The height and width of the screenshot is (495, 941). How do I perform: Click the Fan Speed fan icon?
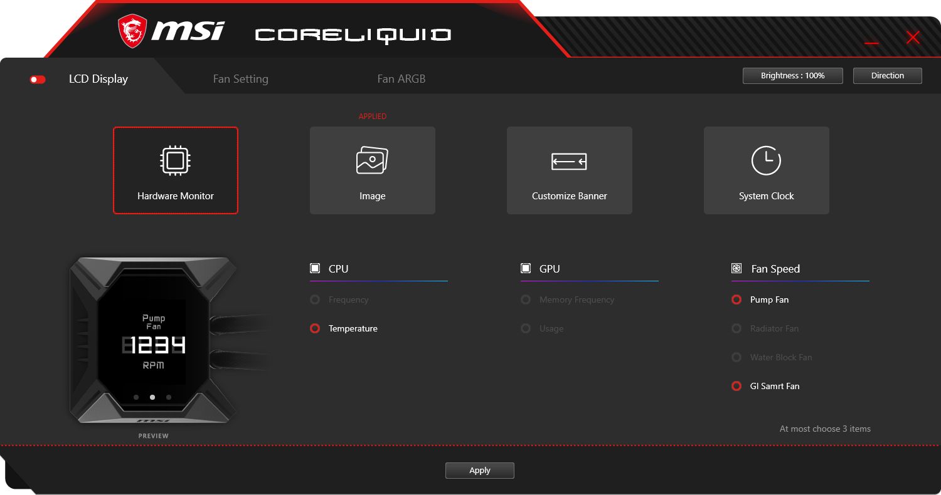[x=736, y=269]
